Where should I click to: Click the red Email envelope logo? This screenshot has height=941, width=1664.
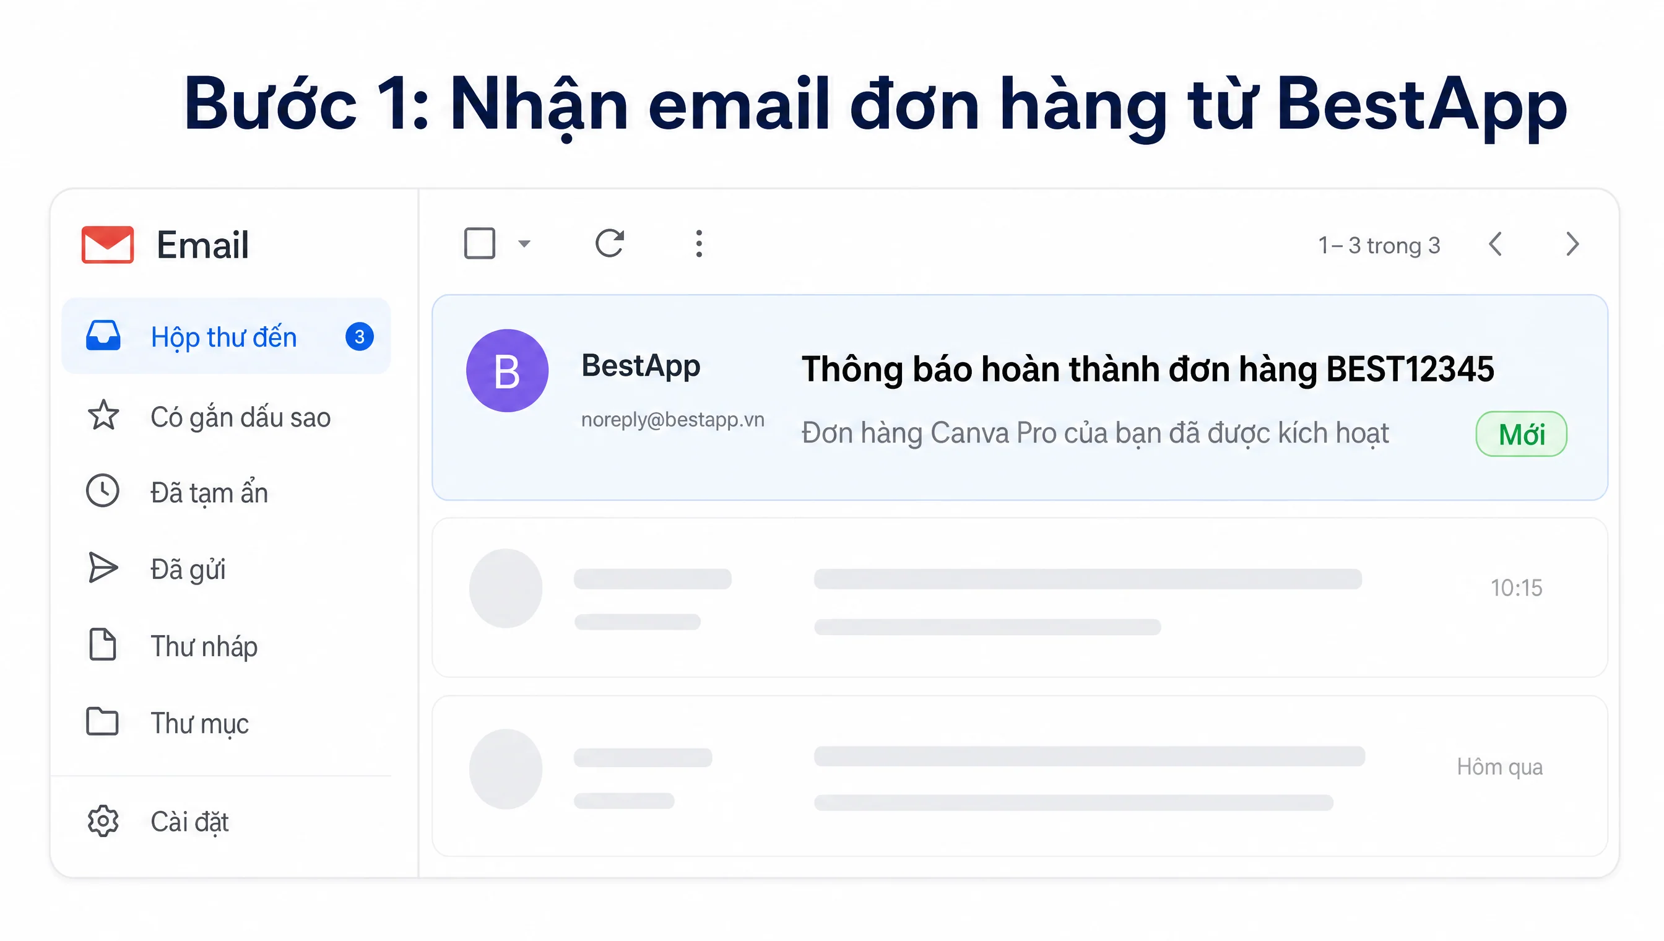pos(107,245)
